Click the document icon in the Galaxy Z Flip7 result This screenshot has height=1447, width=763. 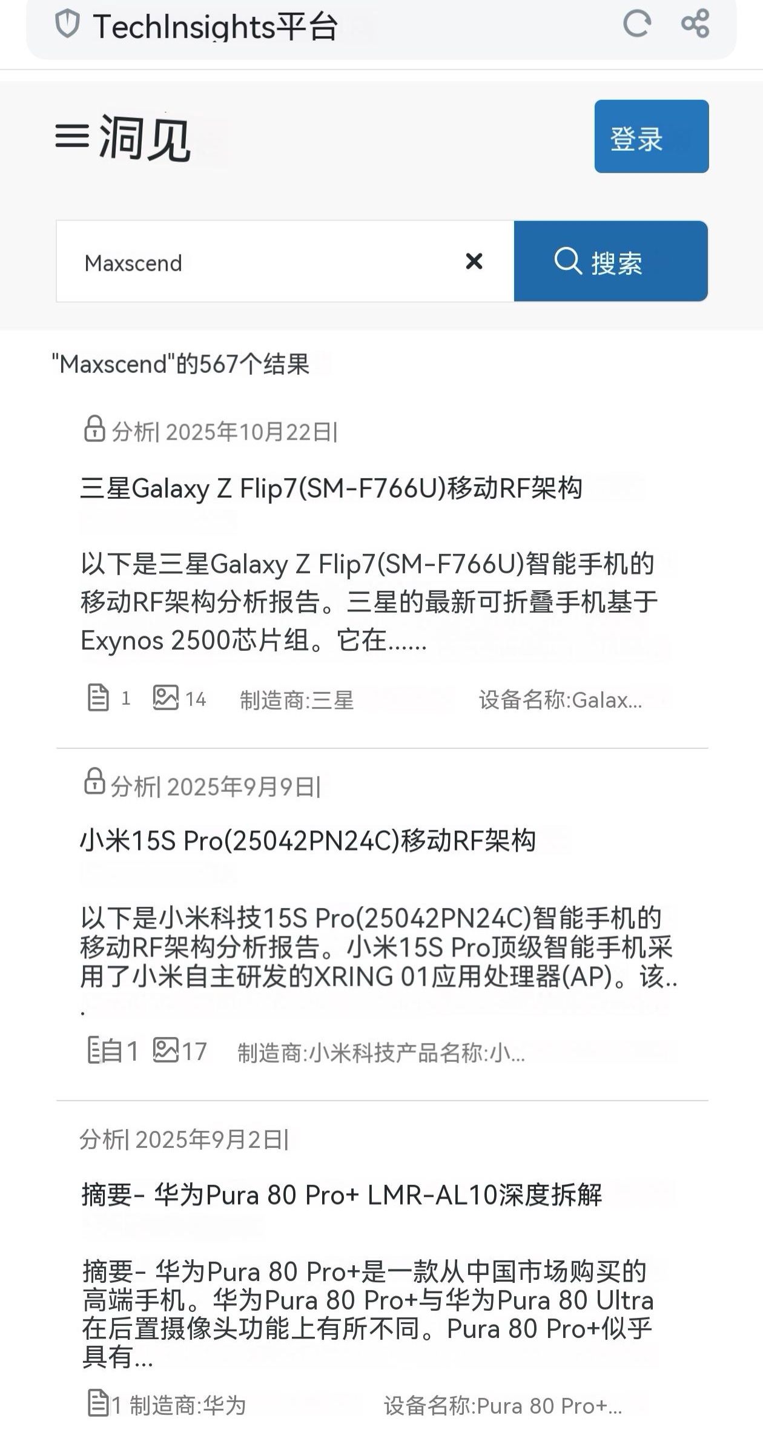point(98,697)
